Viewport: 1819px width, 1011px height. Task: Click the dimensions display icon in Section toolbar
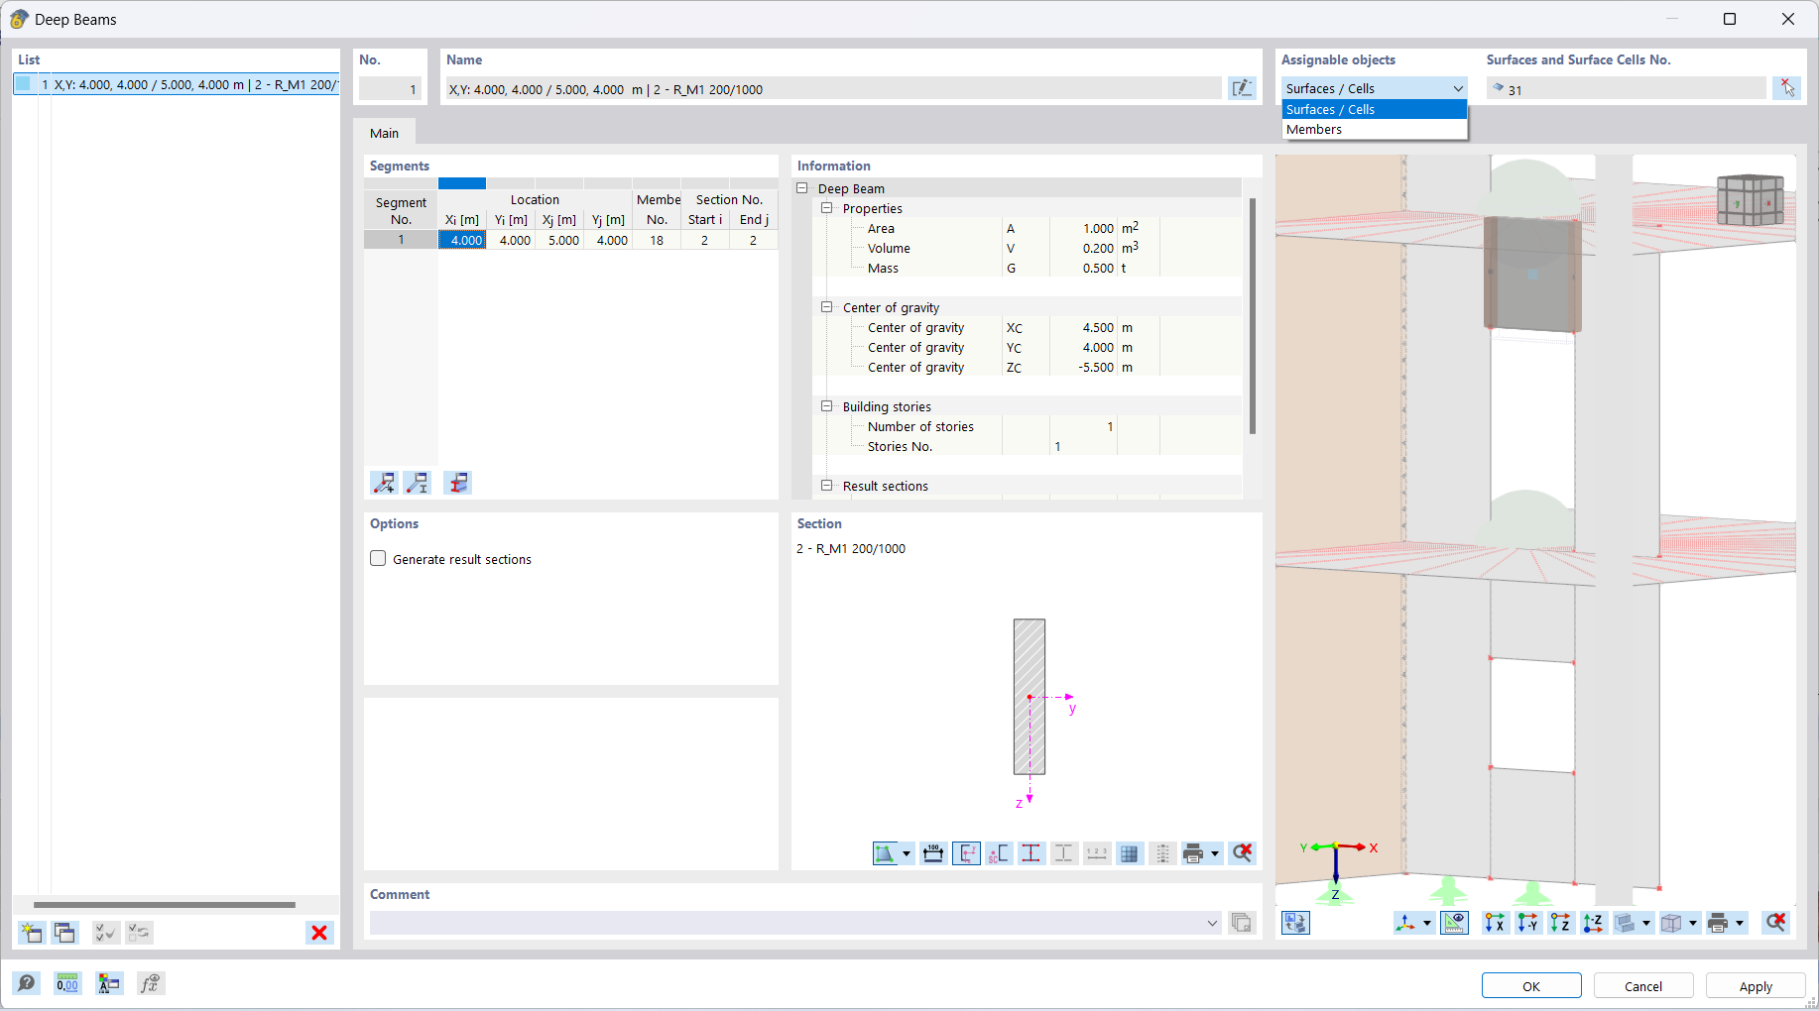(933, 853)
